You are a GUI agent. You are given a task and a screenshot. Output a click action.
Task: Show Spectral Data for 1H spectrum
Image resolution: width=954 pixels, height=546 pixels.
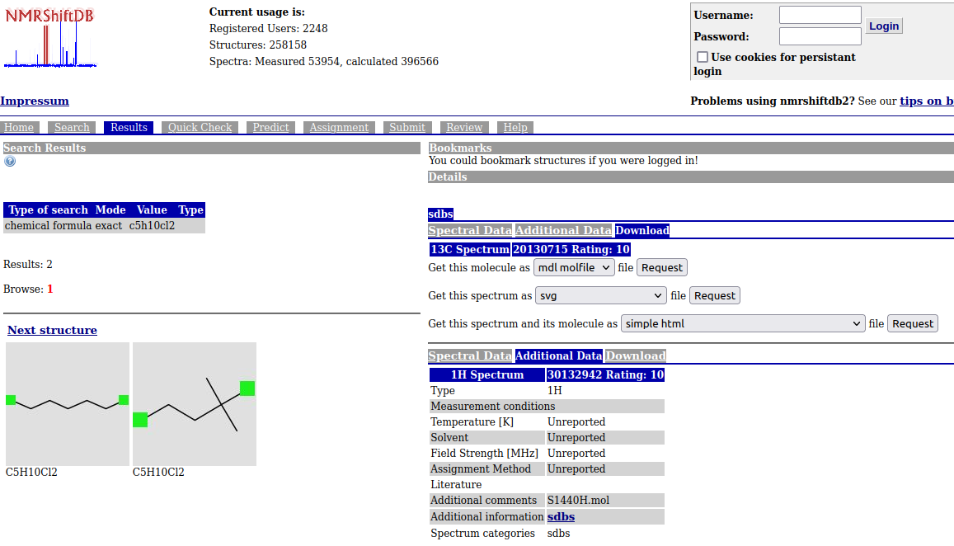[470, 355]
